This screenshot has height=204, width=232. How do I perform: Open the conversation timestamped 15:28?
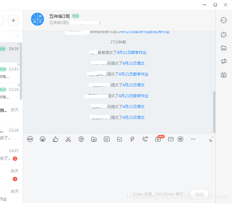tap(10, 134)
